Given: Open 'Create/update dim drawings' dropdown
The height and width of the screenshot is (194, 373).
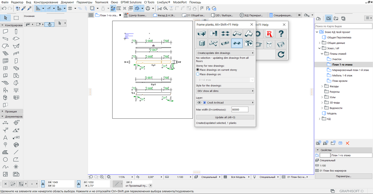Looking at the screenshot, I should [x=225, y=53].
